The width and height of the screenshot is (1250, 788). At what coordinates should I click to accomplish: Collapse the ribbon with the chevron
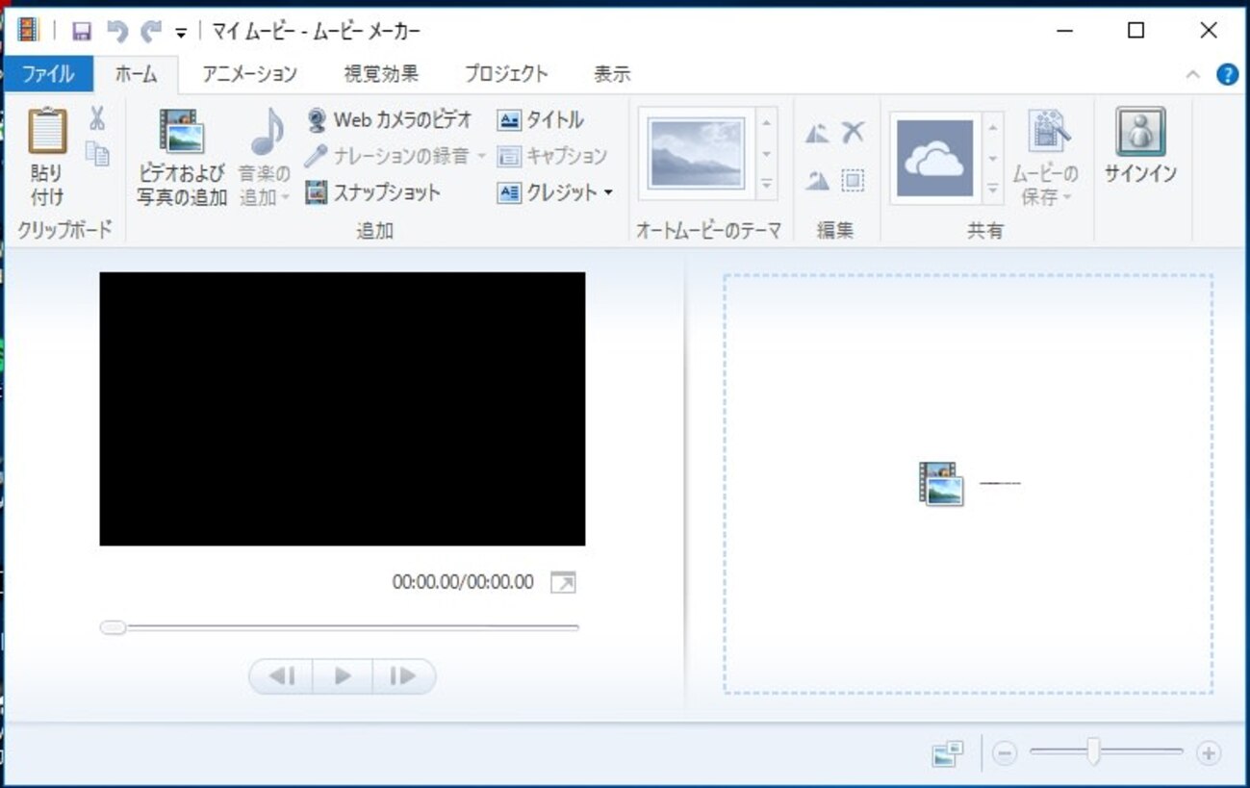pyautogui.click(x=1193, y=75)
